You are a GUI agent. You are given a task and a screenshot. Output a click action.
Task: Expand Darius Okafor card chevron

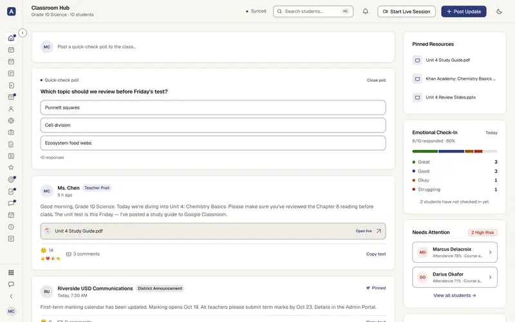point(490,278)
